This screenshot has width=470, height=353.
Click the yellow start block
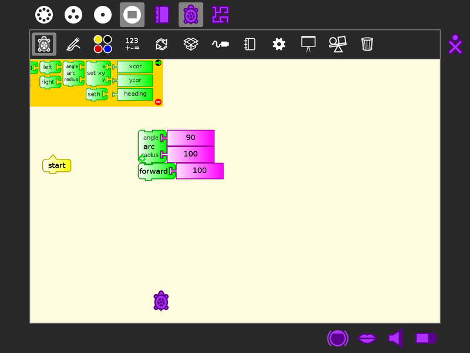click(x=56, y=165)
